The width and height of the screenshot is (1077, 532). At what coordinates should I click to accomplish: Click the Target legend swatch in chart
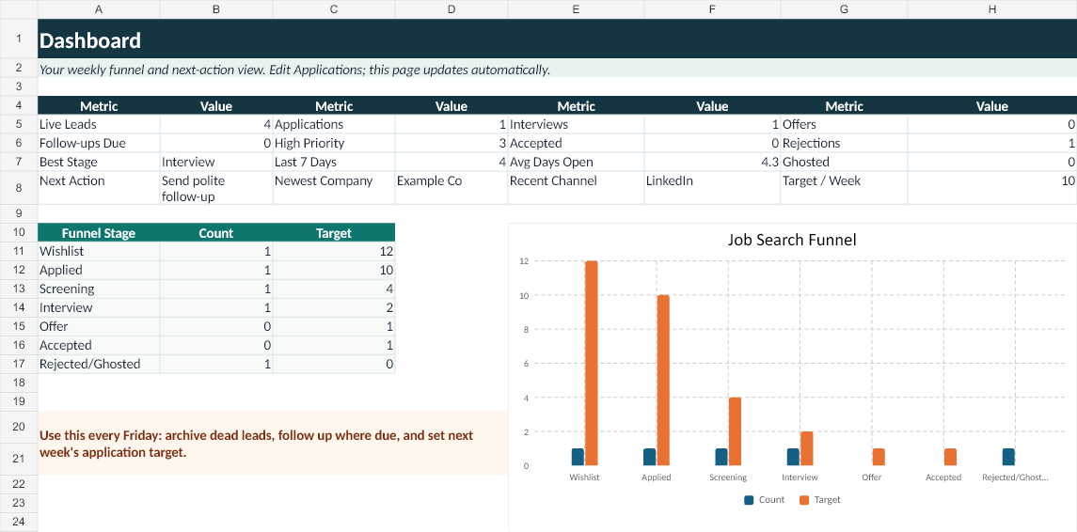[x=805, y=500]
